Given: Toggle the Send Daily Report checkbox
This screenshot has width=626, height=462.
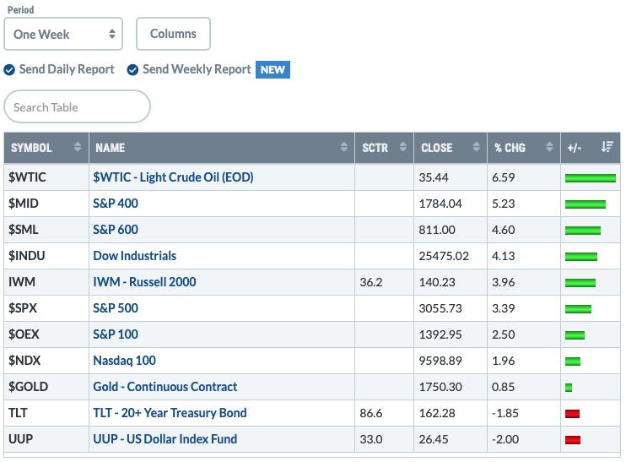Looking at the screenshot, I should point(9,69).
